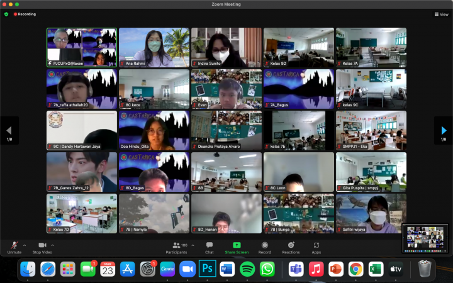Open the Participants panel
This screenshot has width=453, height=283.
coord(177,245)
